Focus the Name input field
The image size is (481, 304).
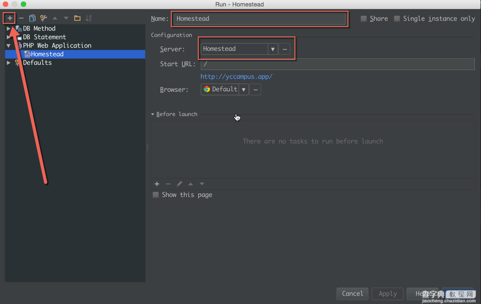click(259, 19)
